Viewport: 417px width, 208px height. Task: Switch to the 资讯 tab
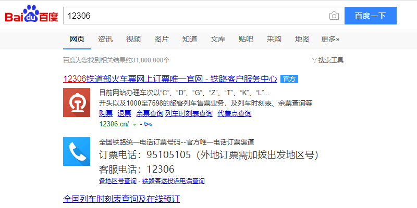[x=105, y=40]
